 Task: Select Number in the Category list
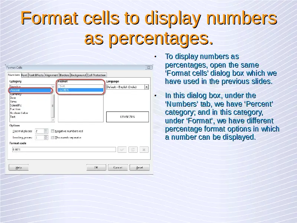pos(30,87)
